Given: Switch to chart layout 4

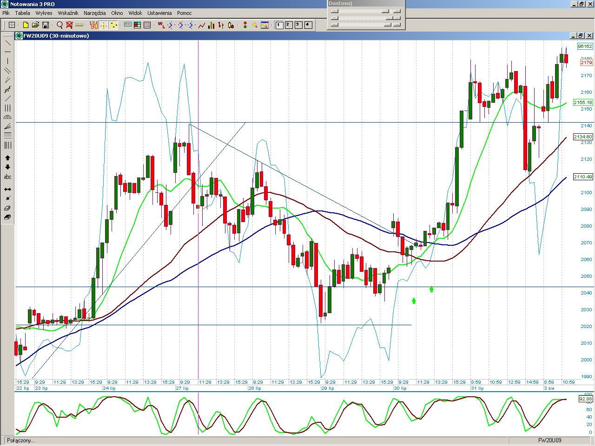Looking at the screenshot, I should tap(308, 25).
